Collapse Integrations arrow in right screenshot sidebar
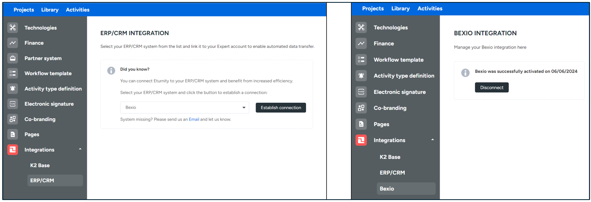591x202 pixels. click(432, 140)
